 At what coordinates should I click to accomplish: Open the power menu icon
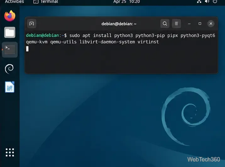tap(215, 2)
